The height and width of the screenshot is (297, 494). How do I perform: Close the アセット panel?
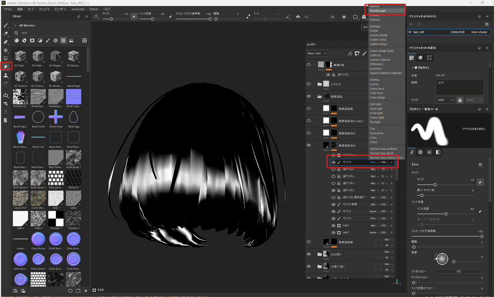tap(86, 16)
